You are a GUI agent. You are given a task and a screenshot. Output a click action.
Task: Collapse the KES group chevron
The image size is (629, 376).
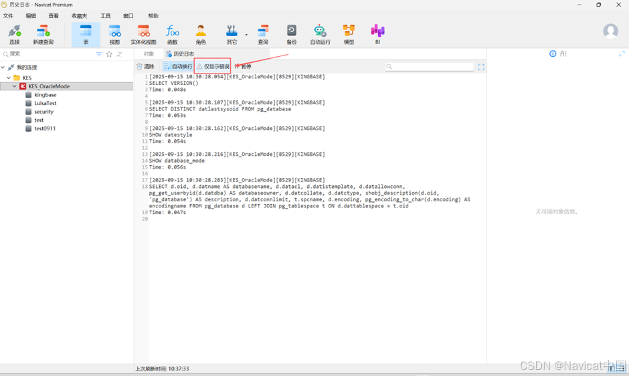coord(9,78)
